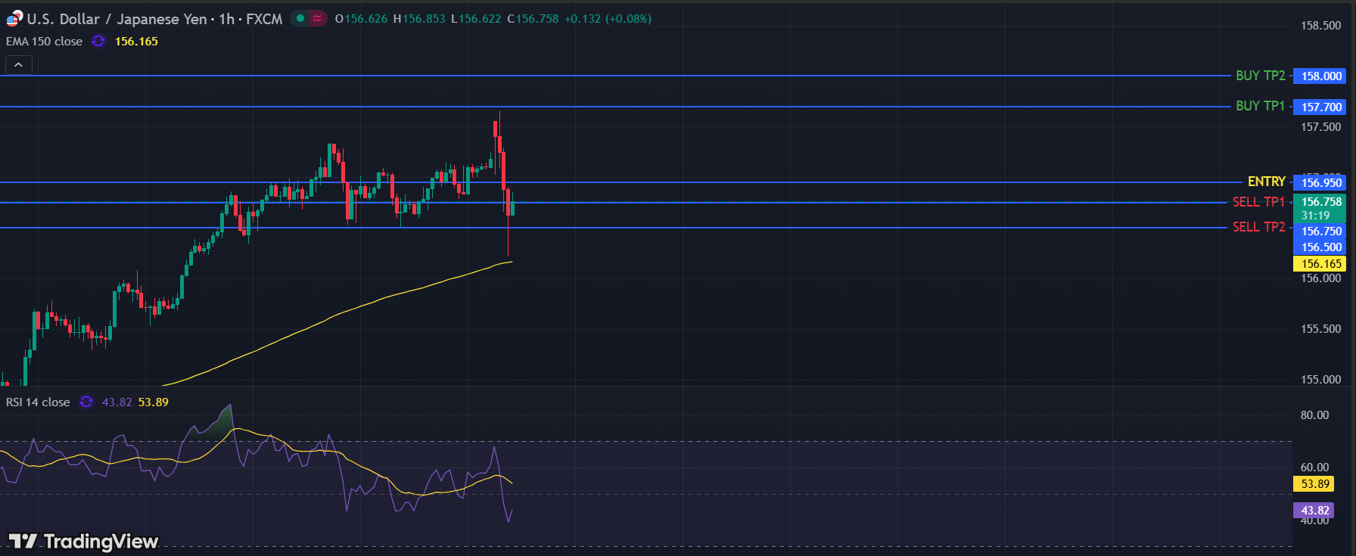
Task: Select the yellow ENTRY line label
Action: pos(1266,182)
